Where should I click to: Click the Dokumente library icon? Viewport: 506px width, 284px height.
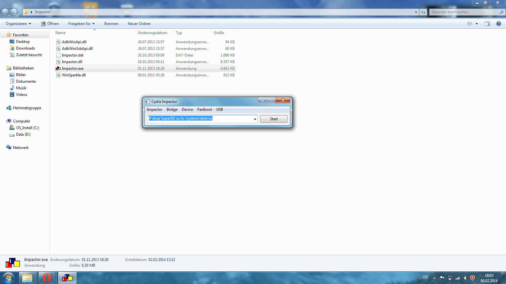coord(12,81)
